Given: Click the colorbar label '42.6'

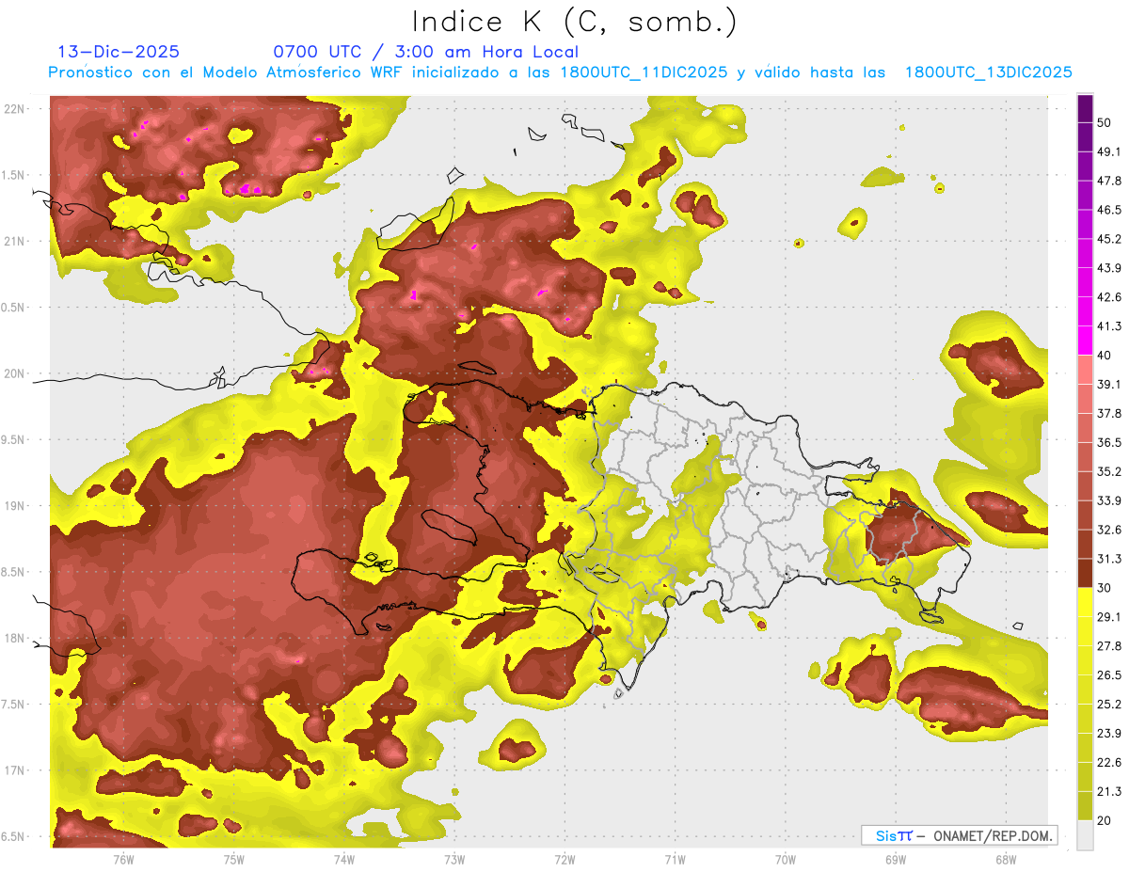Looking at the screenshot, I should [x=1109, y=297].
